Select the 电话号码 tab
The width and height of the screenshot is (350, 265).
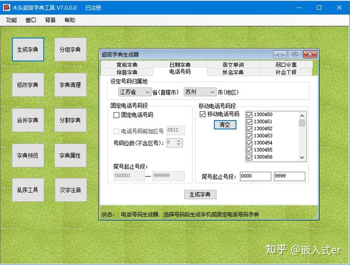180,71
